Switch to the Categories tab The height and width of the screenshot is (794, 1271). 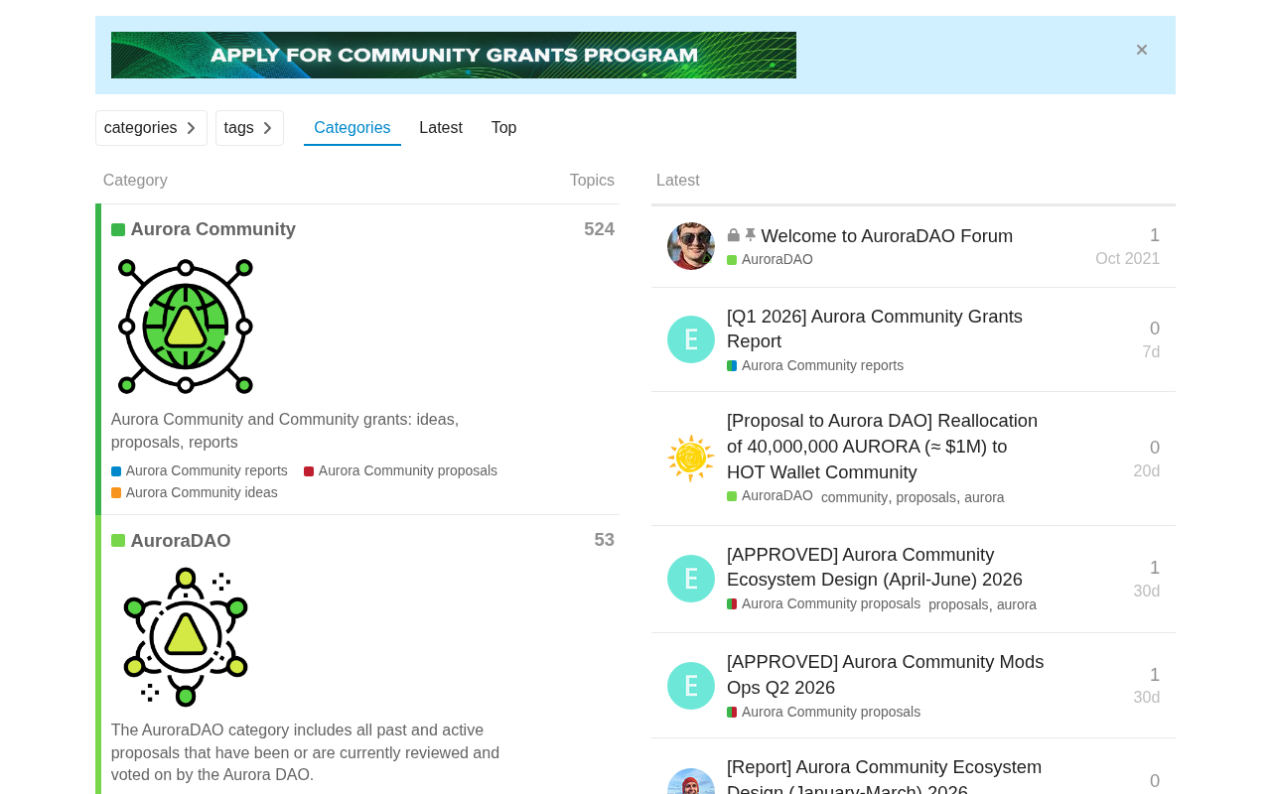pyautogui.click(x=353, y=128)
